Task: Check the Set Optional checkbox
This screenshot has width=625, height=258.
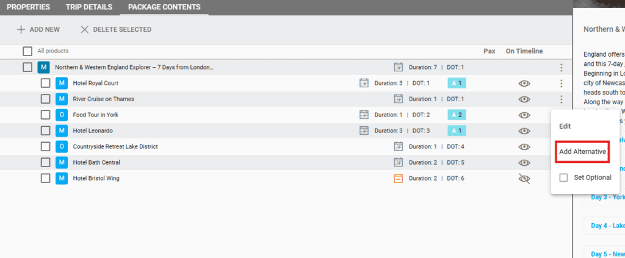Action: click(x=563, y=177)
